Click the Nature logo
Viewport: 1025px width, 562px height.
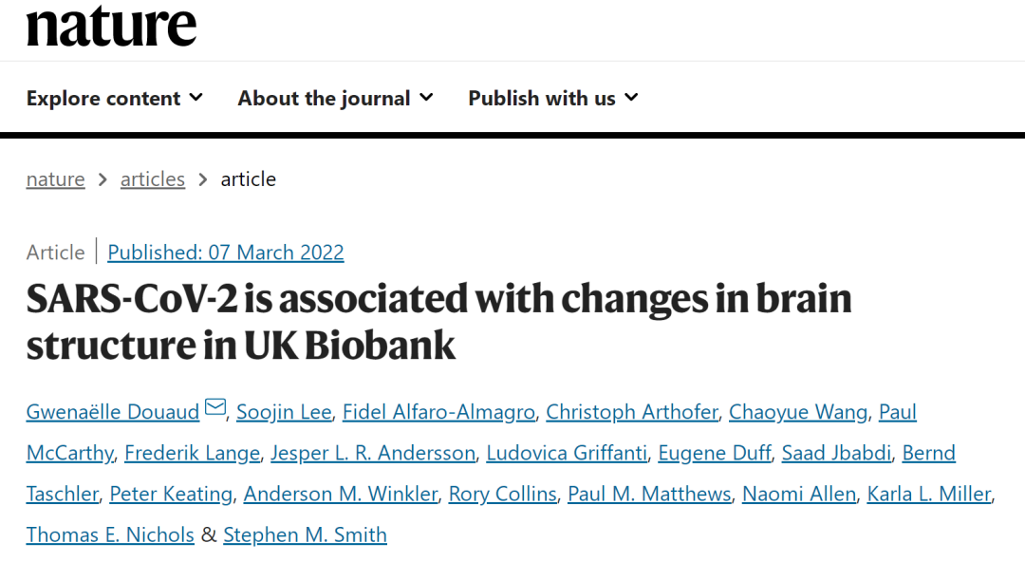tap(111, 26)
